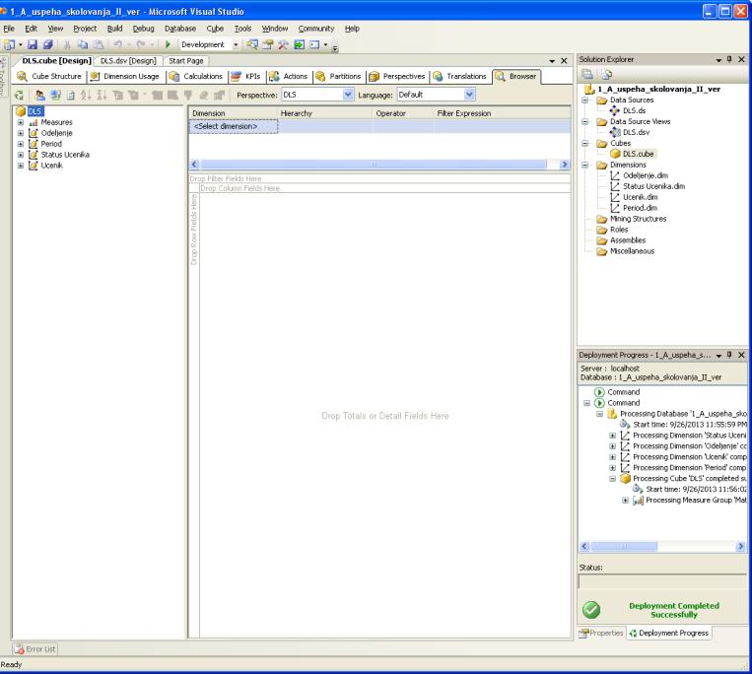Close the active DLS.cube document tab
Viewport: 752px width, 674px height.
pos(564,61)
